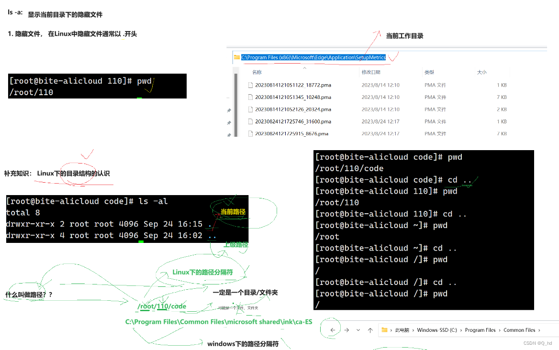Expand the chevron between Program Files and Common Files

tap(500, 330)
